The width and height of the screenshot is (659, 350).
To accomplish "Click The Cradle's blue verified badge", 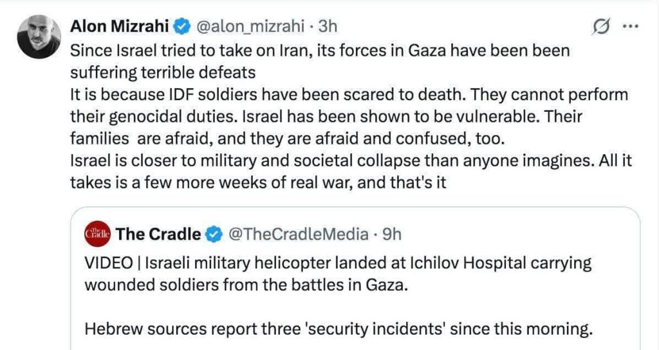I will point(212,235).
